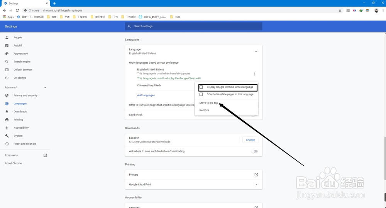Open the About Chrome link

point(13,163)
